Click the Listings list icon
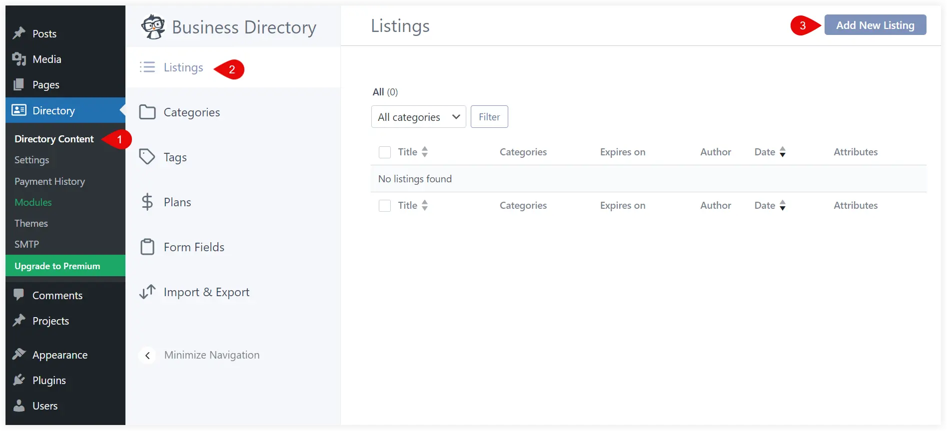 pos(147,67)
